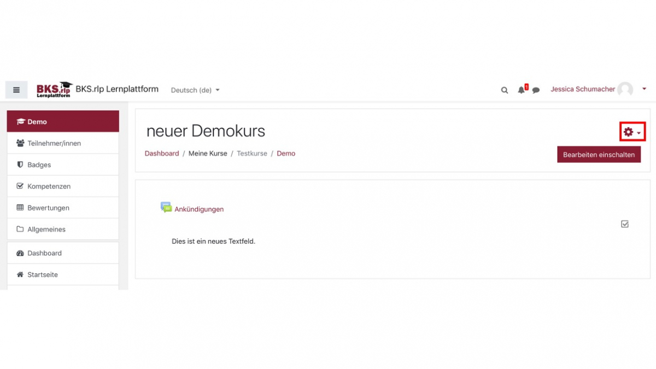The height and width of the screenshot is (369, 656).
Task: Expand the Deutsch (de) language dropdown
Action: [195, 90]
